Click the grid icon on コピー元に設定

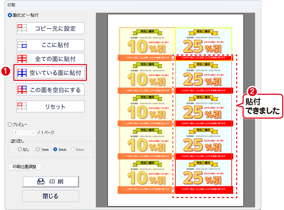22,28
